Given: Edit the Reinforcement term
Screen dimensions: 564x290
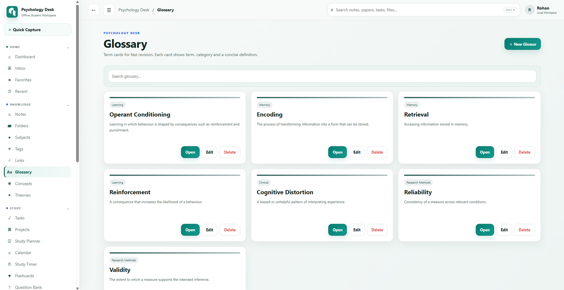Looking at the screenshot, I should pos(209,230).
